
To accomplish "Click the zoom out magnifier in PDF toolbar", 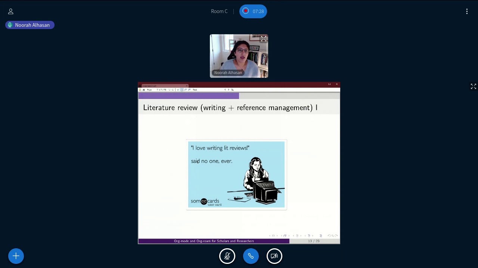I will click(x=186, y=90).
